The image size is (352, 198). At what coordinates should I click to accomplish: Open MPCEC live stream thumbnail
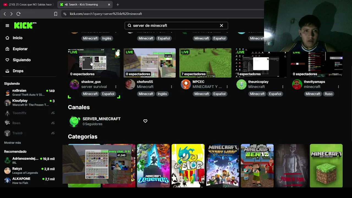click(x=205, y=63)
